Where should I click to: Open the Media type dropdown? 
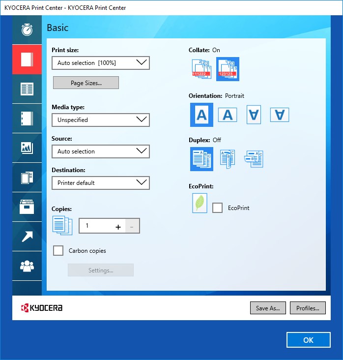[x=101, y=120]
